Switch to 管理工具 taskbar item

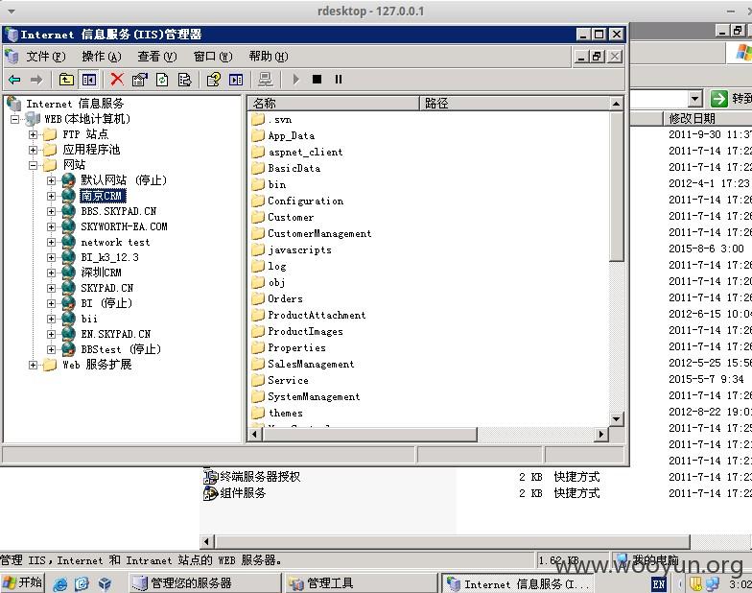362,583
